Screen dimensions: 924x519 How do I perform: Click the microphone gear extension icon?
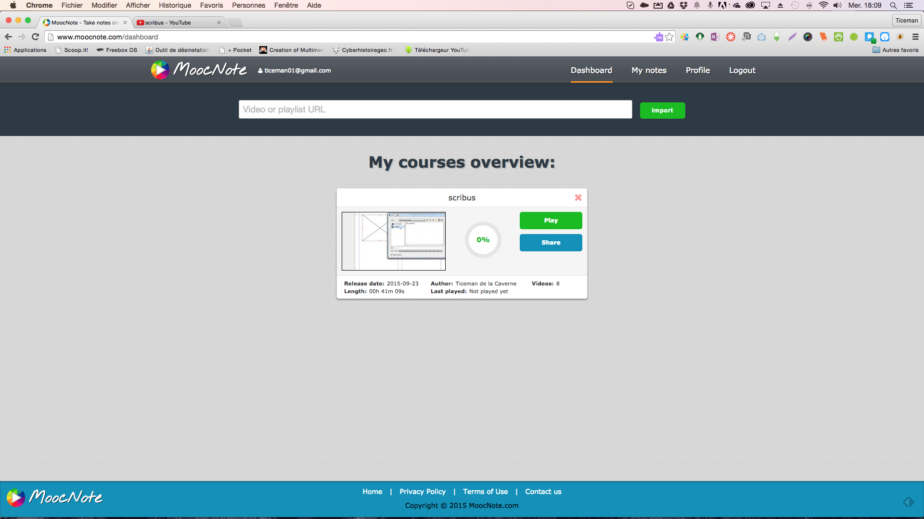900,37
